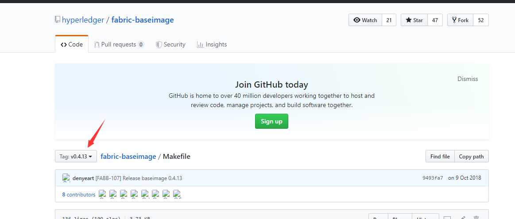The height and width of the screenshot is (219, 515).
Task: Show the 8 contributors list
Action: pos(79,194)
